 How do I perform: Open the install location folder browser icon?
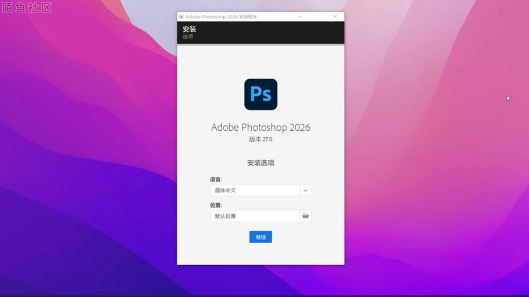(x=305, y=216)
